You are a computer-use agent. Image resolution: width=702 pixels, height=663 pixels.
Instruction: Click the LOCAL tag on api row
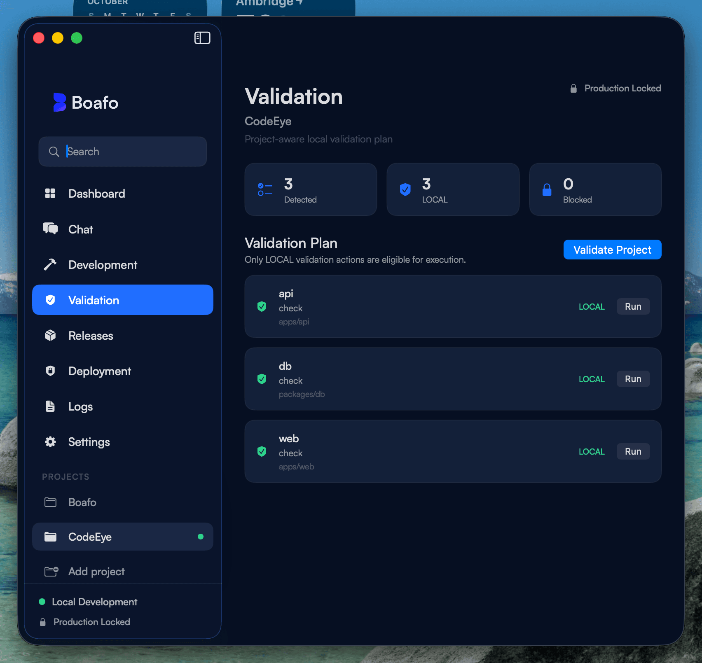point(592,306)
